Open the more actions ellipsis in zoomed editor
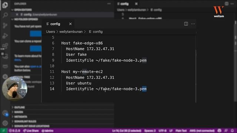 click(x=193, y=24)
